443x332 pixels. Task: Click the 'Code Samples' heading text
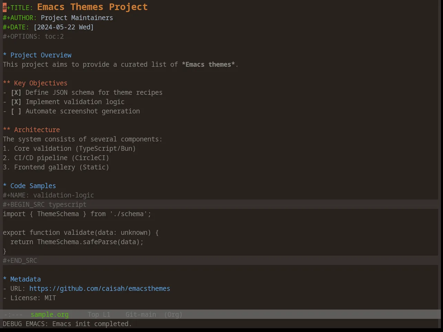(x=33, y=186)
